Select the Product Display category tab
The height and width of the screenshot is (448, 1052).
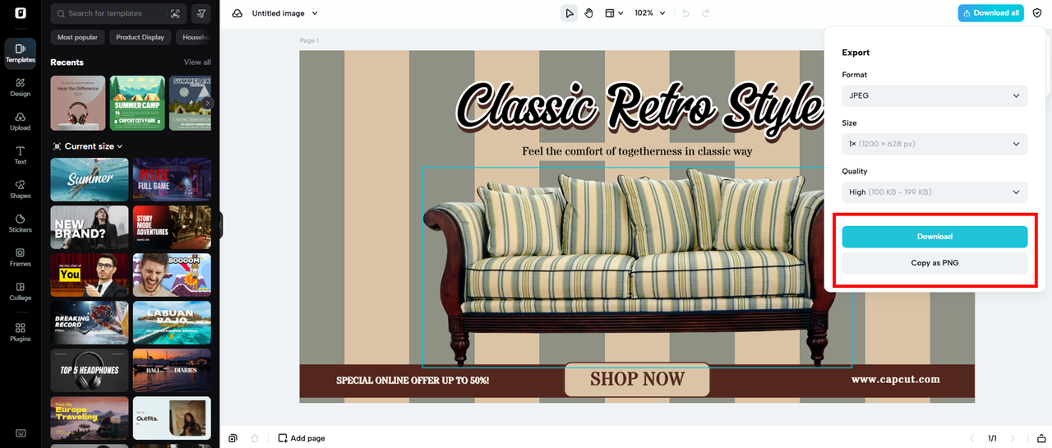140,37
